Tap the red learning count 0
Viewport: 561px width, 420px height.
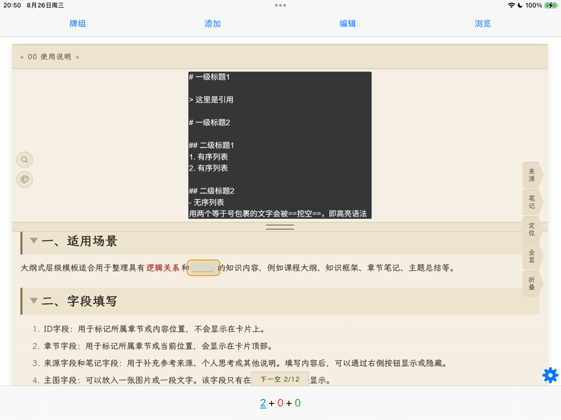[x=280, y=403]
